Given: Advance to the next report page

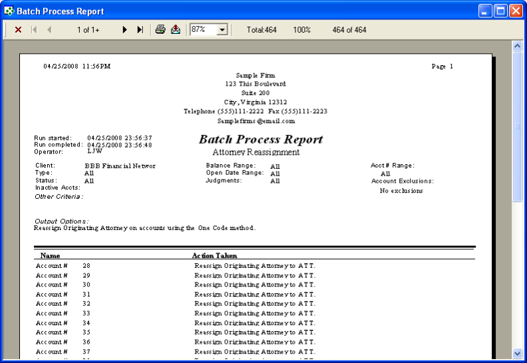Looking at the screenshot, I should click(124, 30).
